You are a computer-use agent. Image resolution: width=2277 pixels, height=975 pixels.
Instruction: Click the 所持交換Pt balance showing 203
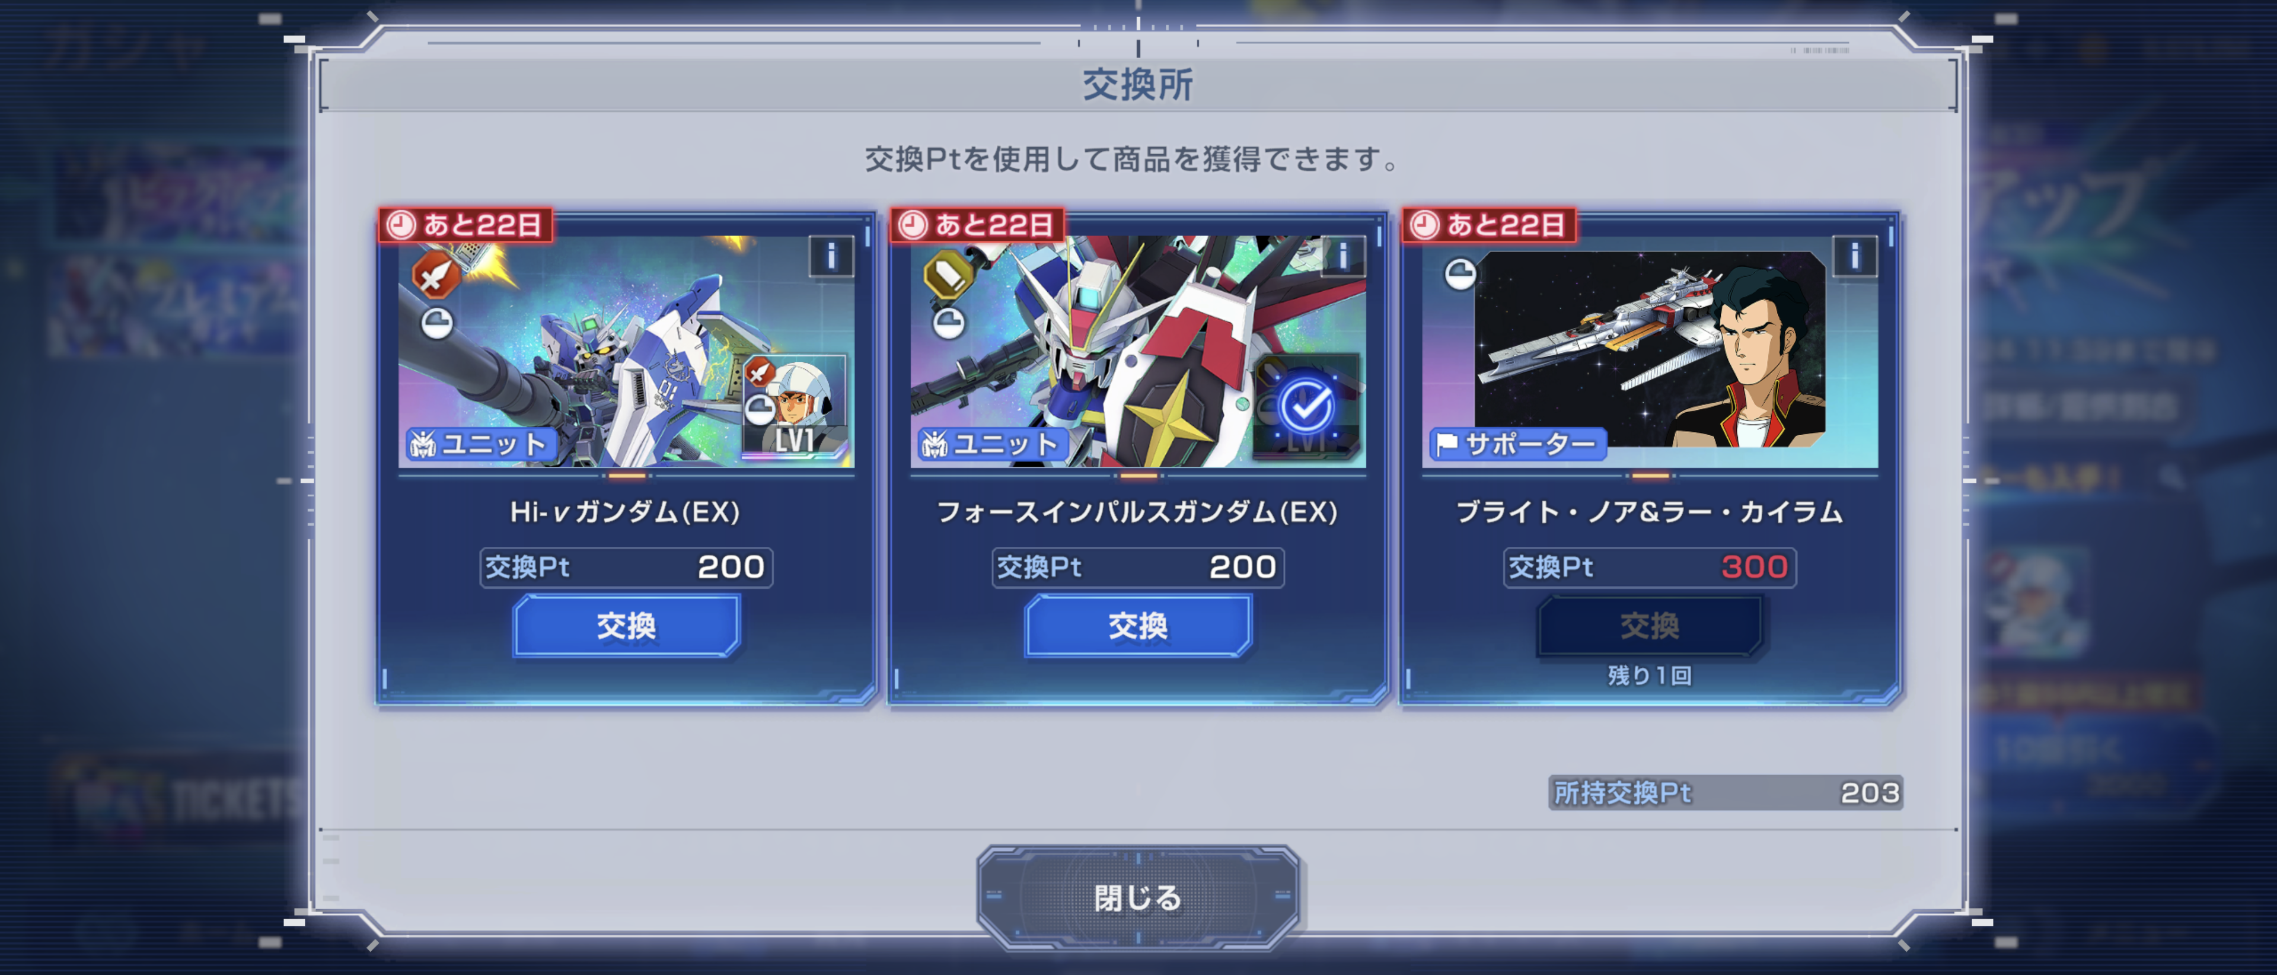click(1726, 792)
